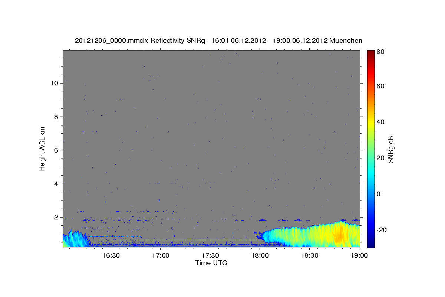This screenshot has height=297, width=445.
Task: Click the 17:30 time tick label
Action: click(210, 256)
